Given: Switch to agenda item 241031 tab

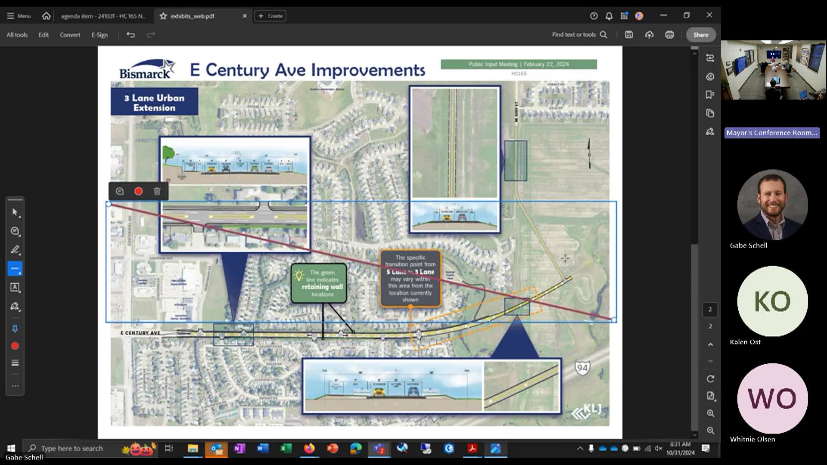Looking at the screenshot, I should [x=103, y=16].
